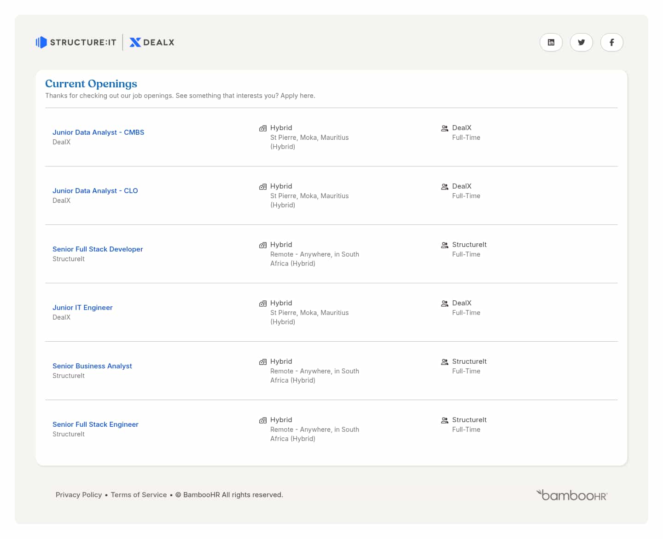
Task: Click 'DealX' department label in Junior Data Analyst - CLO row
Action: pyautogui.click(x=462, y=186)
